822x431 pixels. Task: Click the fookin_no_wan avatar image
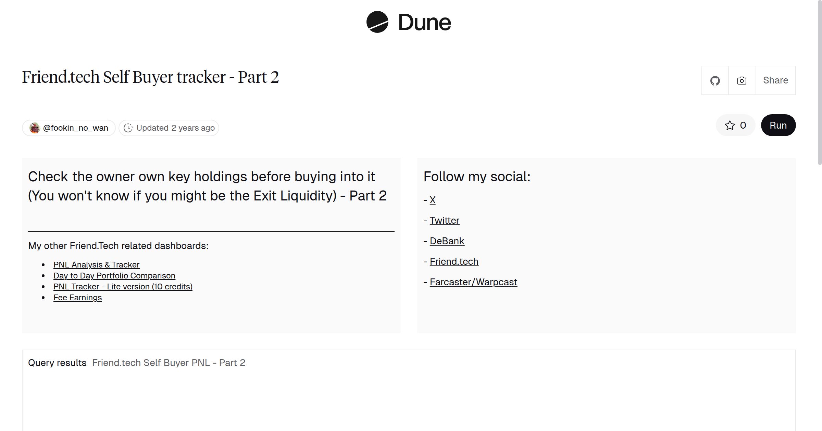(35, 128)
